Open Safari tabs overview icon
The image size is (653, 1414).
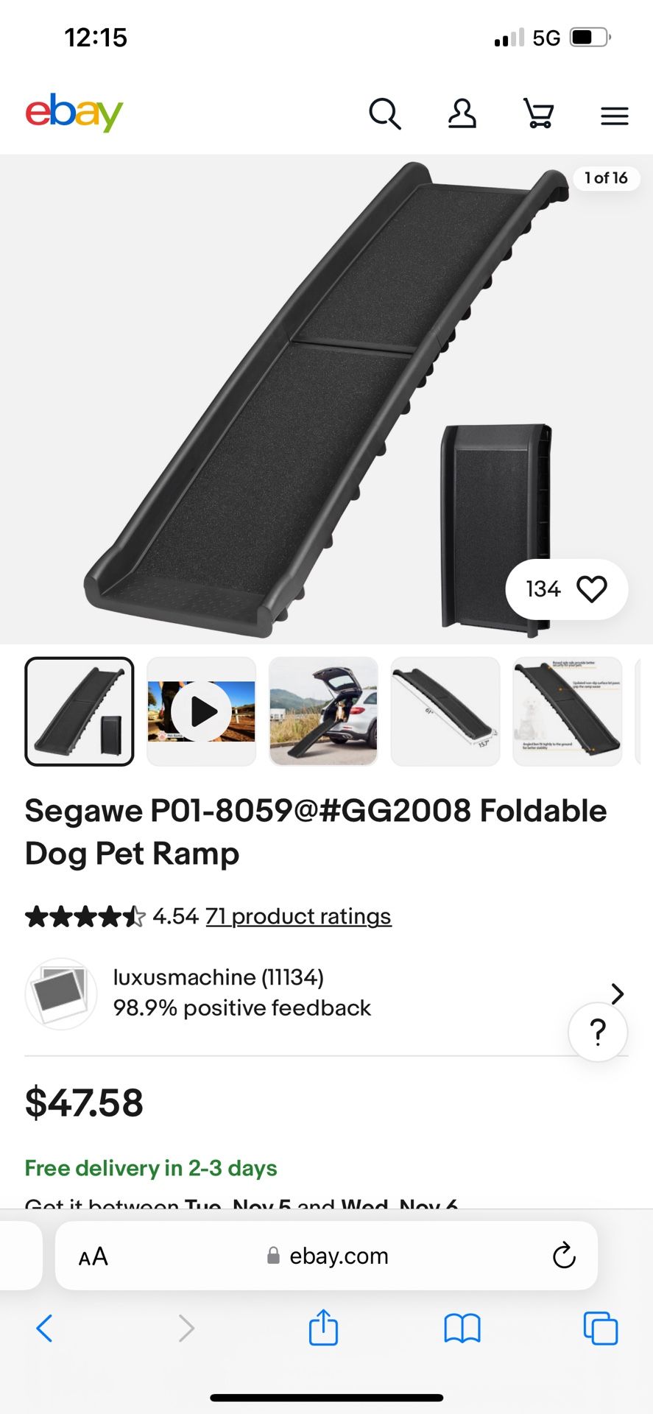(x=601, y=1328)
